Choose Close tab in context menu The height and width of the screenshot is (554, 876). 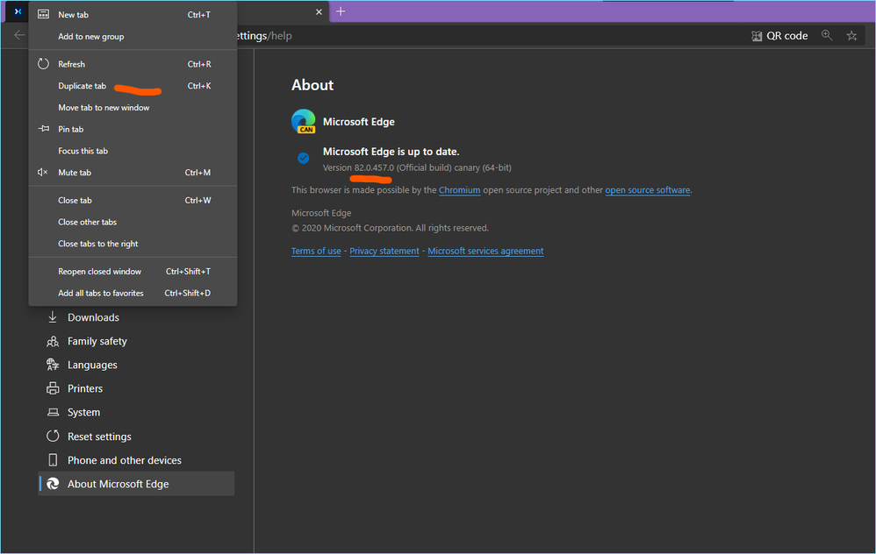click(x=133, y=200)
